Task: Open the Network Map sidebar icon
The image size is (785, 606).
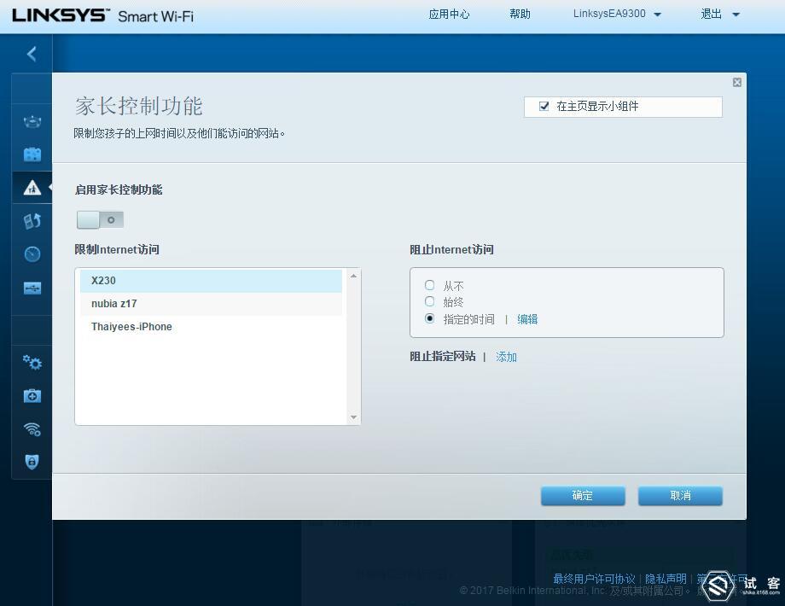Action: pyautogui.click(x=32, y=120)
